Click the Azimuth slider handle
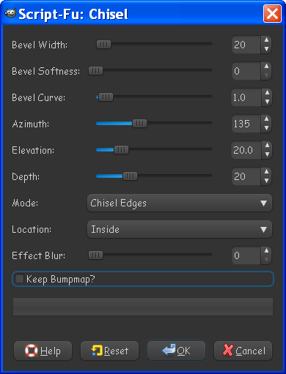The image size is (286, 374). point(140,124)
